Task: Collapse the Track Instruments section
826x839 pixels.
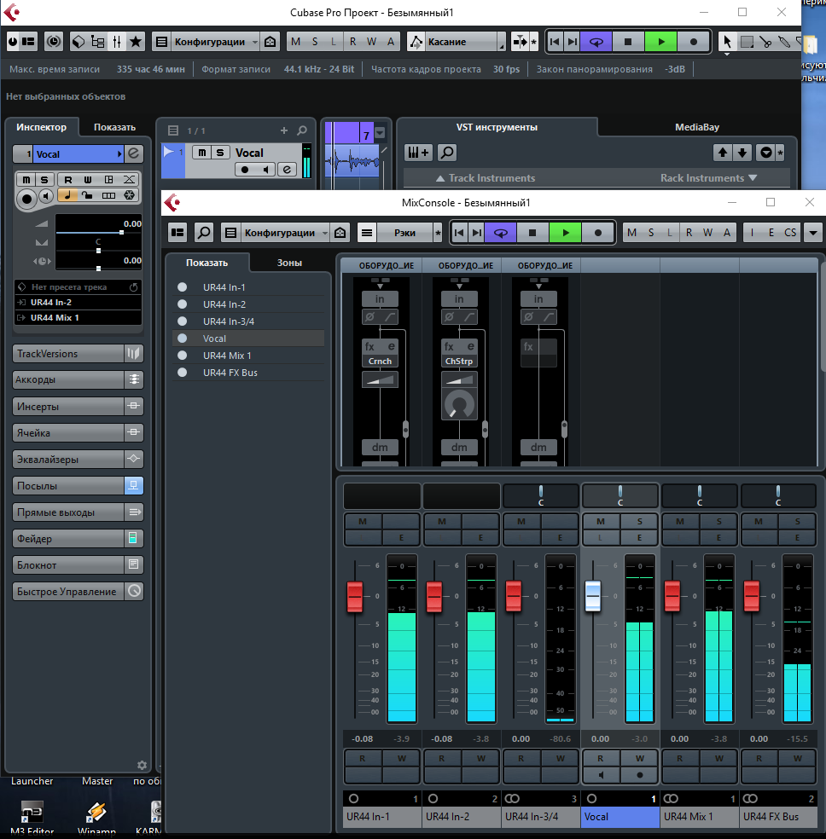Action: pyautogui.click(x=486, y=178)
